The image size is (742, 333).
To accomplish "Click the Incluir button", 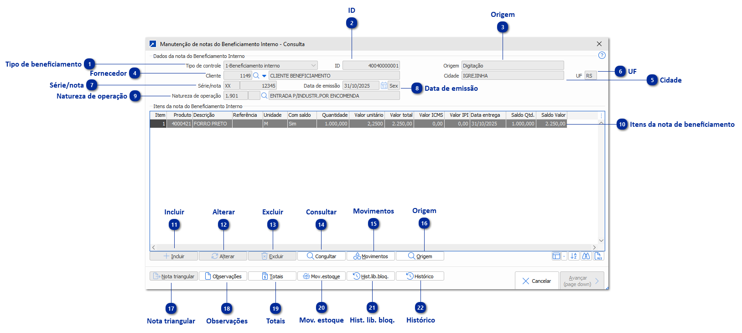I will pos(174,256).
